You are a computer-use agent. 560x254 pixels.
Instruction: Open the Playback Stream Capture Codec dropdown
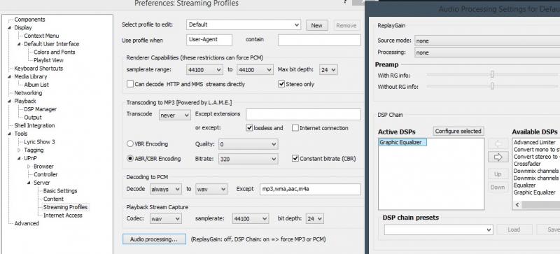(166, 218)
